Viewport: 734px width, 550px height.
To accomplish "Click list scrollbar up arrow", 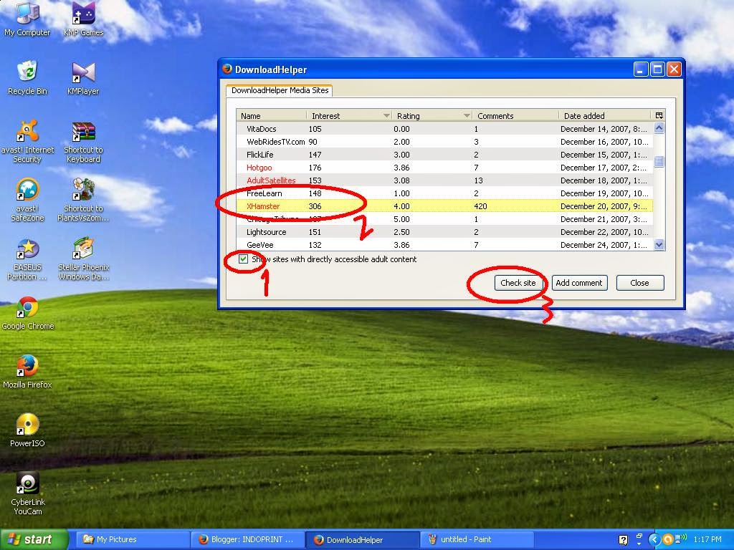I will click(659, 127).
